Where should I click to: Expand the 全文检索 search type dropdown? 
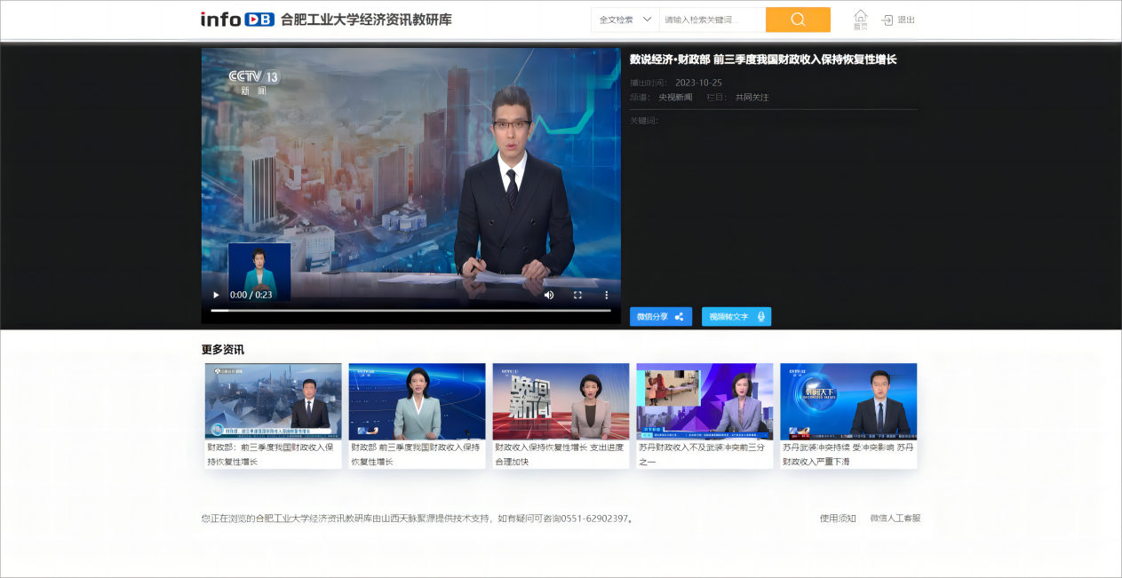(x=625, y=20)
